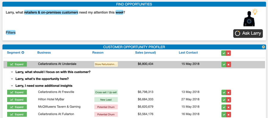This screenshot has width=268, height=118.
Task: Sort by Last Contact column header
Action: point(188,53)
